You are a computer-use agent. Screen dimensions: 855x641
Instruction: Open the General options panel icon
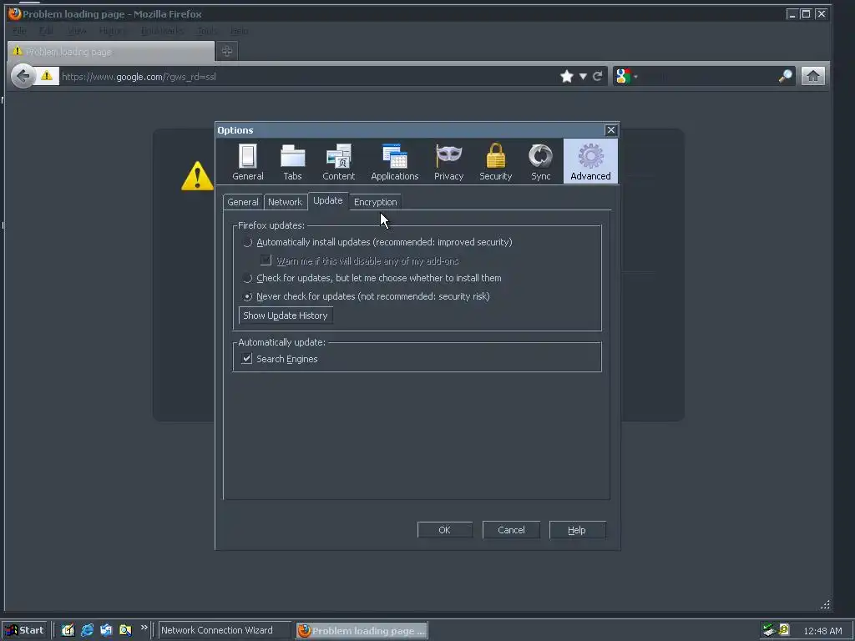pyautogui.click(x=247, y=161)
